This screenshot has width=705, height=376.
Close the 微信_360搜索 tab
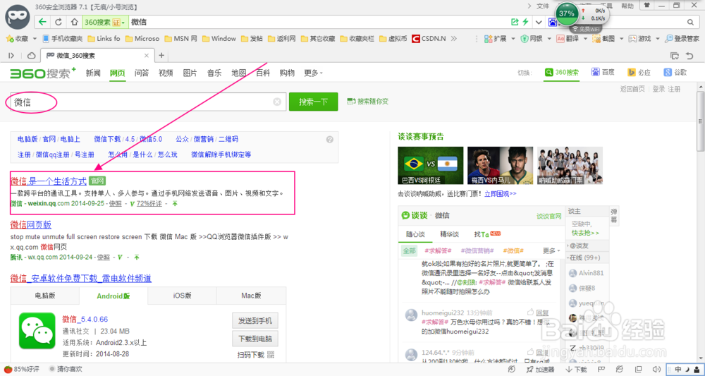[x=146, y=56]
